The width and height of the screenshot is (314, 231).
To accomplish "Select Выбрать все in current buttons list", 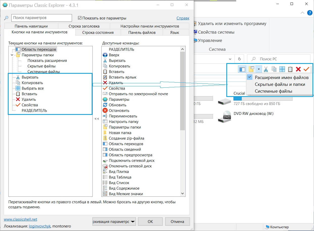I will [x=33, y=88].
